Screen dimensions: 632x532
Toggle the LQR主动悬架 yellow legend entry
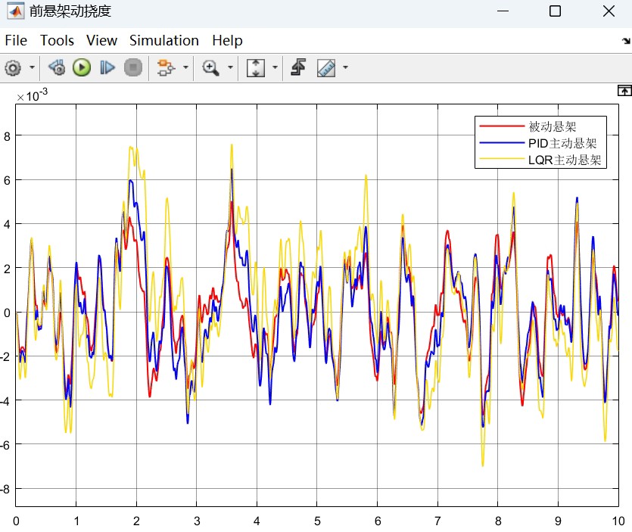(x=564, y=160)
